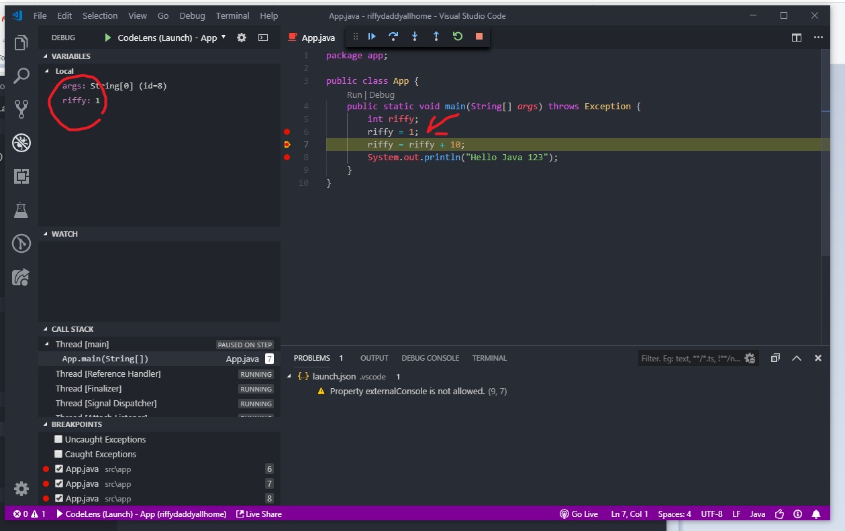
Task: Grab the debug toolbar drag handle
Action: 356,36
